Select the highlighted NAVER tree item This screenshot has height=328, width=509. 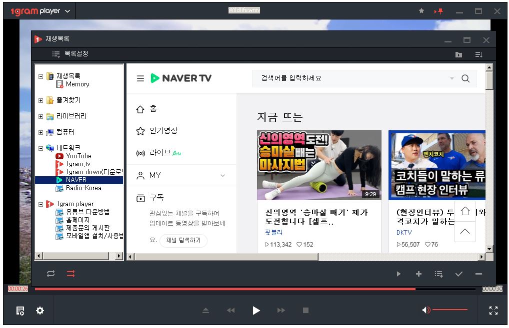pyautogui.click(x=79, y=180)
